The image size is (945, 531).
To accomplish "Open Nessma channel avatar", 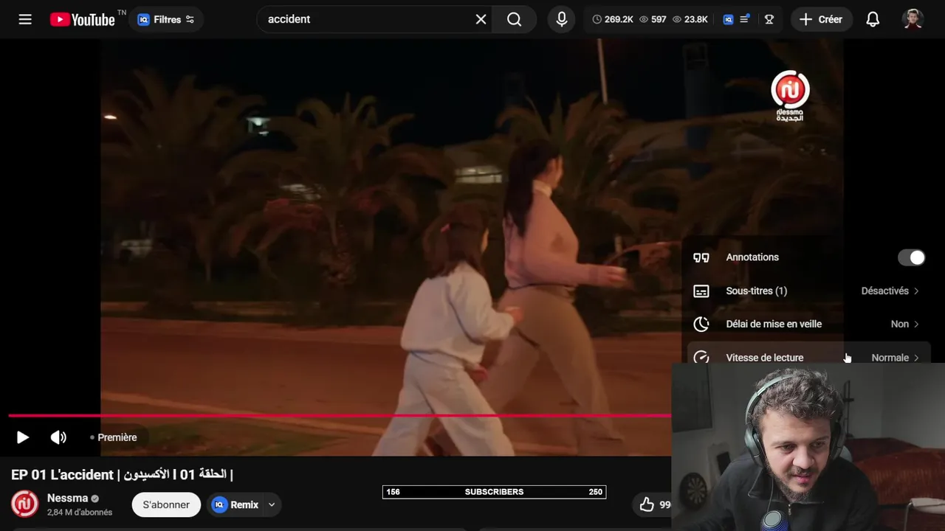I will 24,504.
